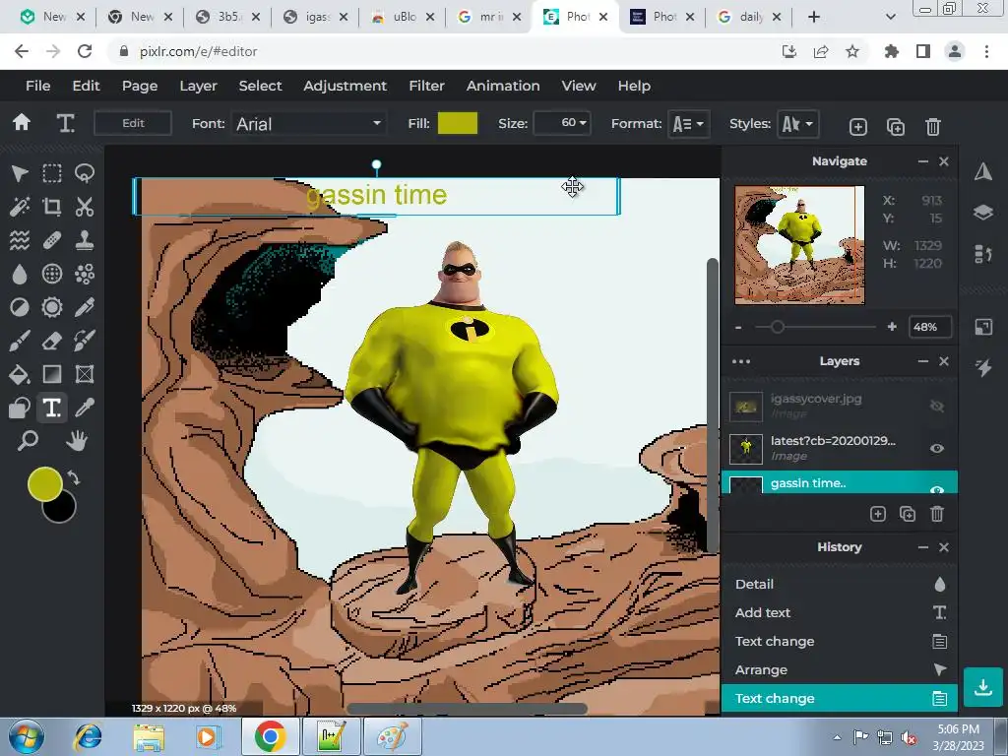Screen dimensions: 1008x756
Task: Open the Adjustment menu
Action: click(346, 86)
